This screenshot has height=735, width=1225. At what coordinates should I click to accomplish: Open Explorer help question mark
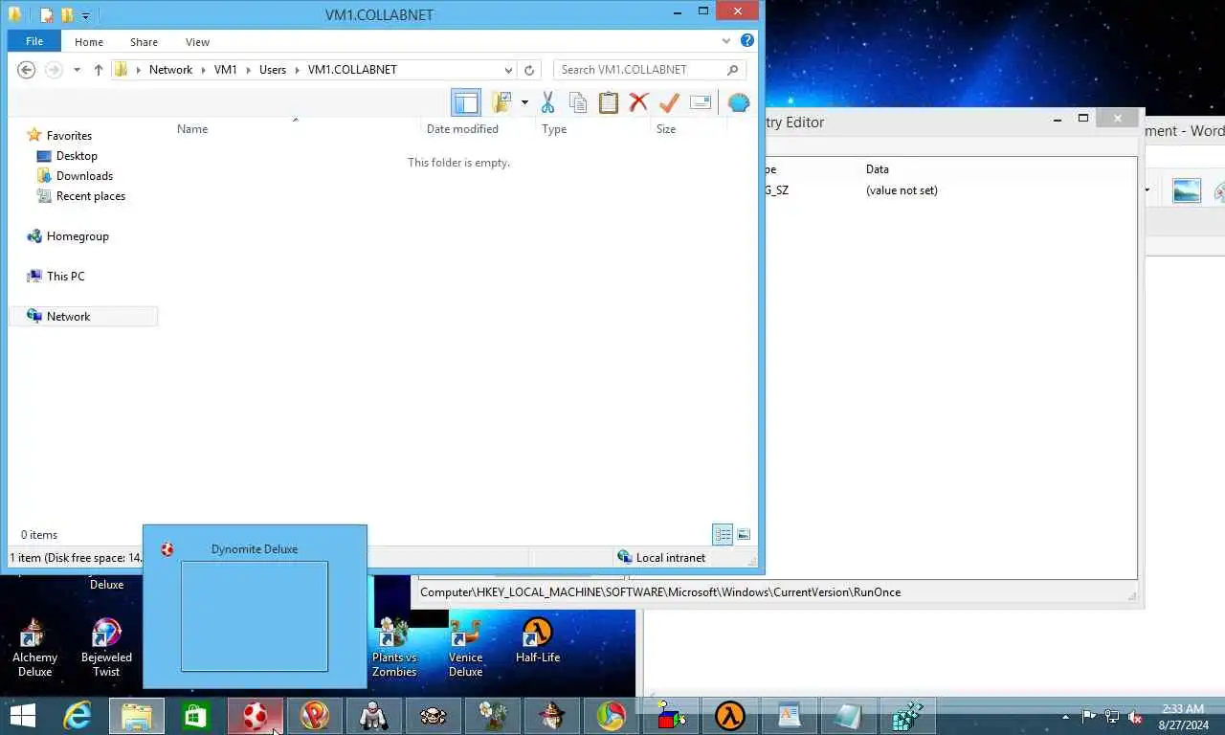(x=747, y=41)
